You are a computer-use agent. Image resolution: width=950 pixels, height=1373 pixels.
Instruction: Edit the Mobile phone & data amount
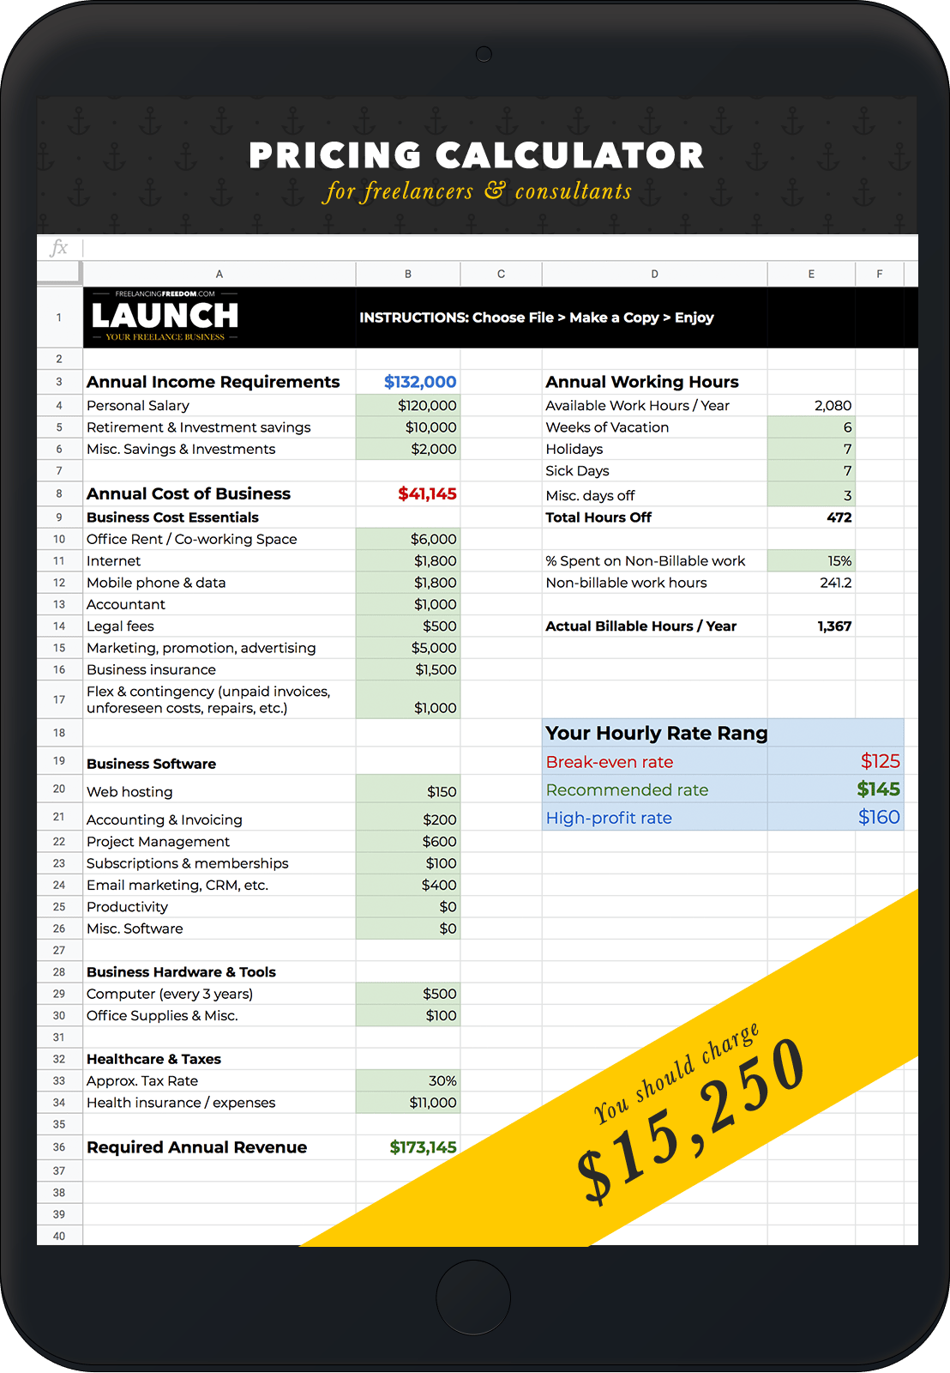coord(408,583)
